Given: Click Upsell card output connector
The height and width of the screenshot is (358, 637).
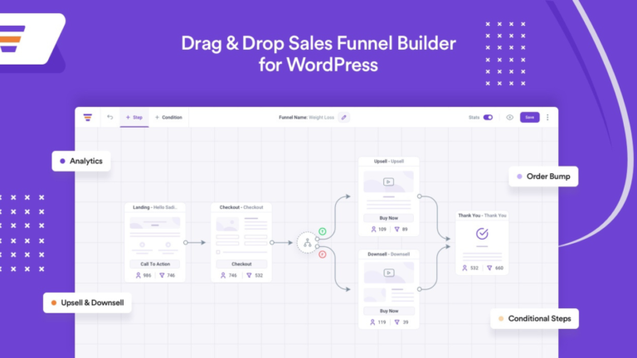Looking at the screenshot, I should click(419, 196).
